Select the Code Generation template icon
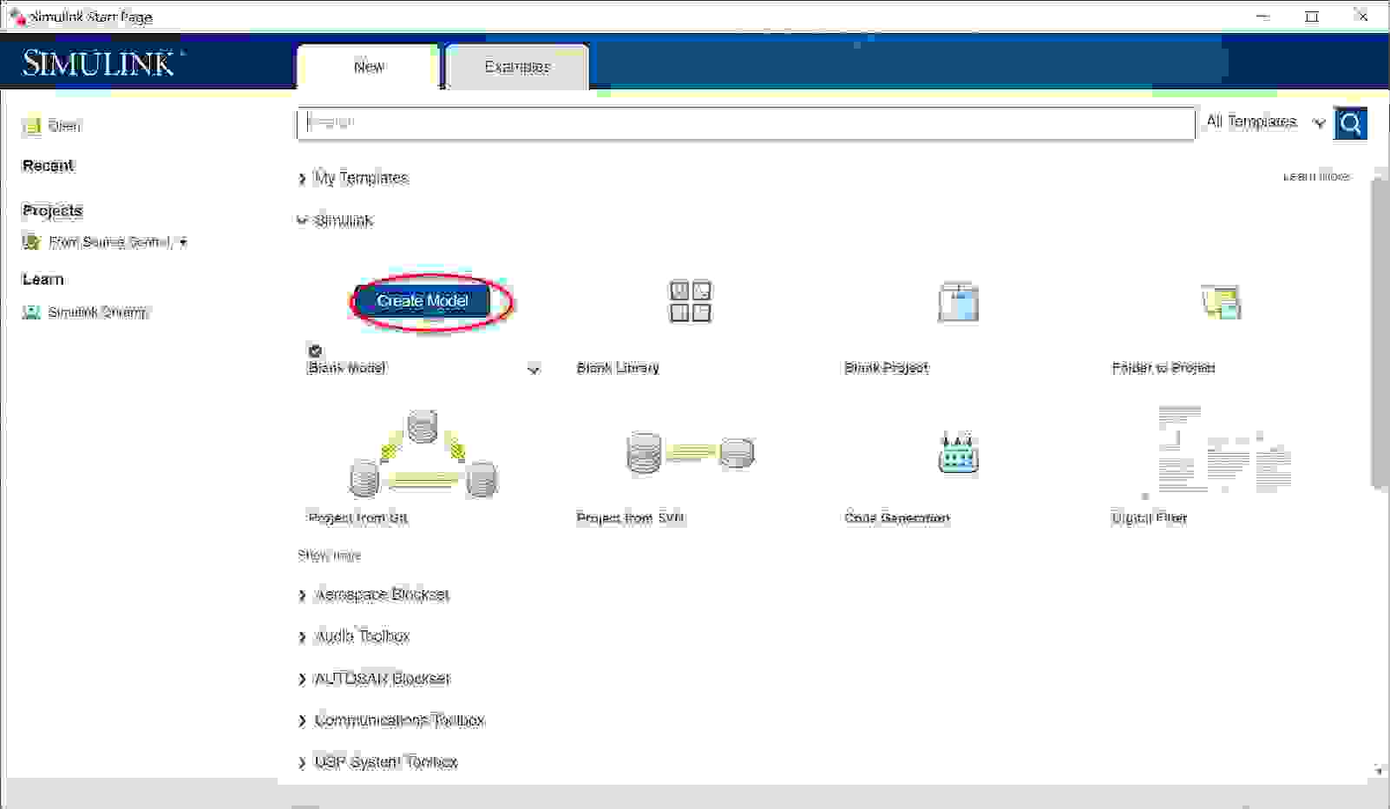The height and width of the screenshot is (809, 1390). 958,452
